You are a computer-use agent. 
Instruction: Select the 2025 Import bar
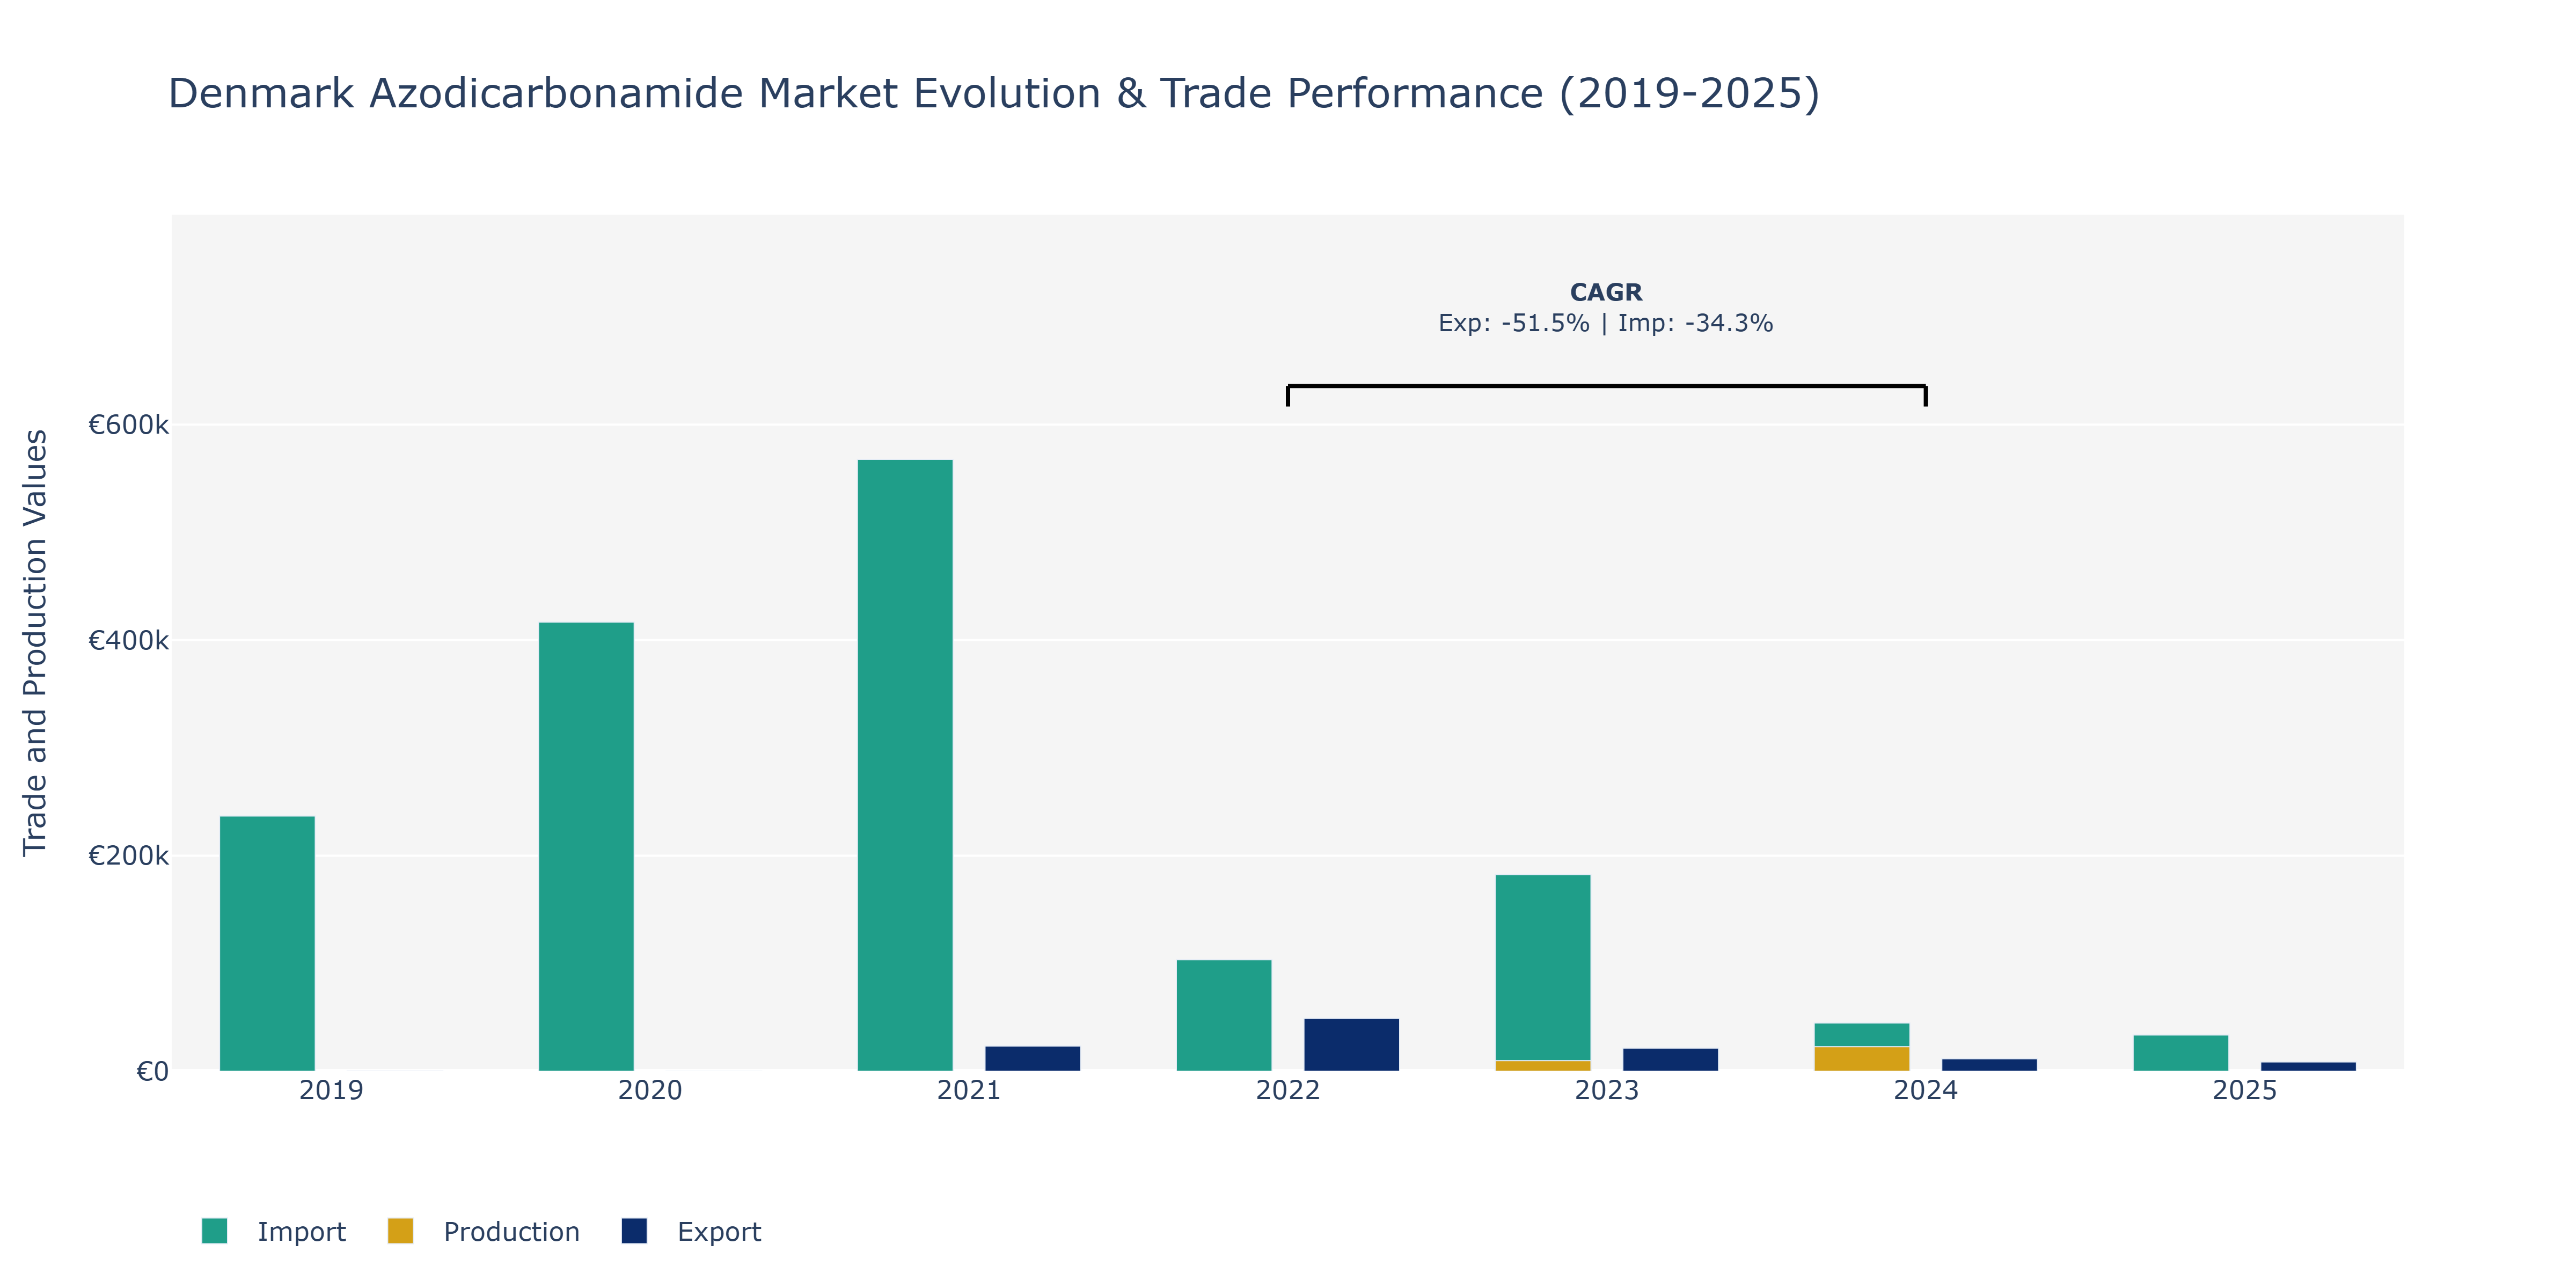coord(2181,1053)
